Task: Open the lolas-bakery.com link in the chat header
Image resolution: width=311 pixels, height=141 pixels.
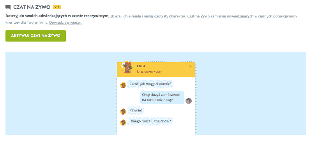Action: point(150,71)
